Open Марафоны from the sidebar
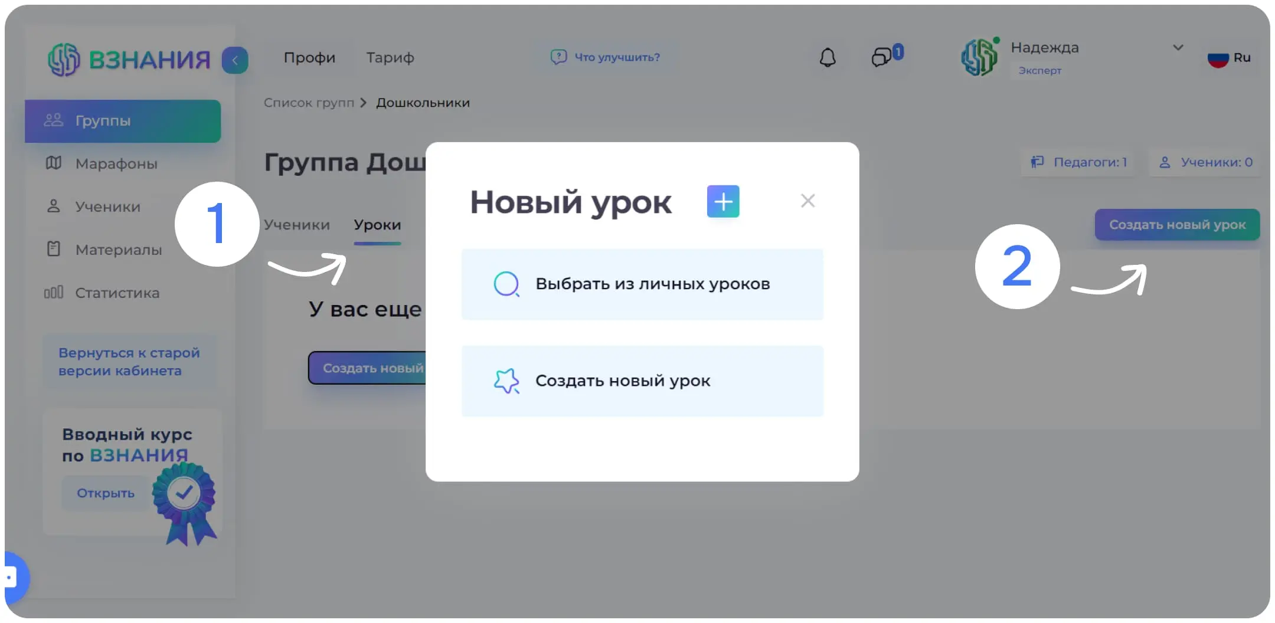Image resolution: width=1275 pixels, height=623 pixels. [54, 163]
